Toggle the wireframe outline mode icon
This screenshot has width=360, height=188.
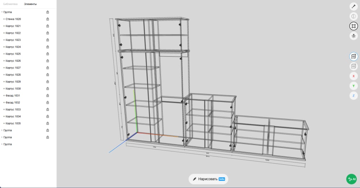click(354, 26)
